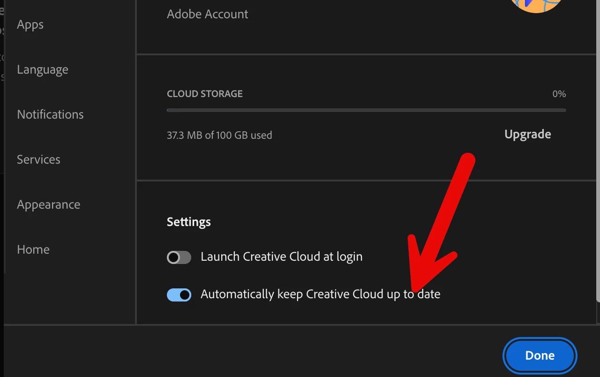The image size is (600, 377).
Task: Click the CLOUD STORAGE heading
Action: point(205,94)
